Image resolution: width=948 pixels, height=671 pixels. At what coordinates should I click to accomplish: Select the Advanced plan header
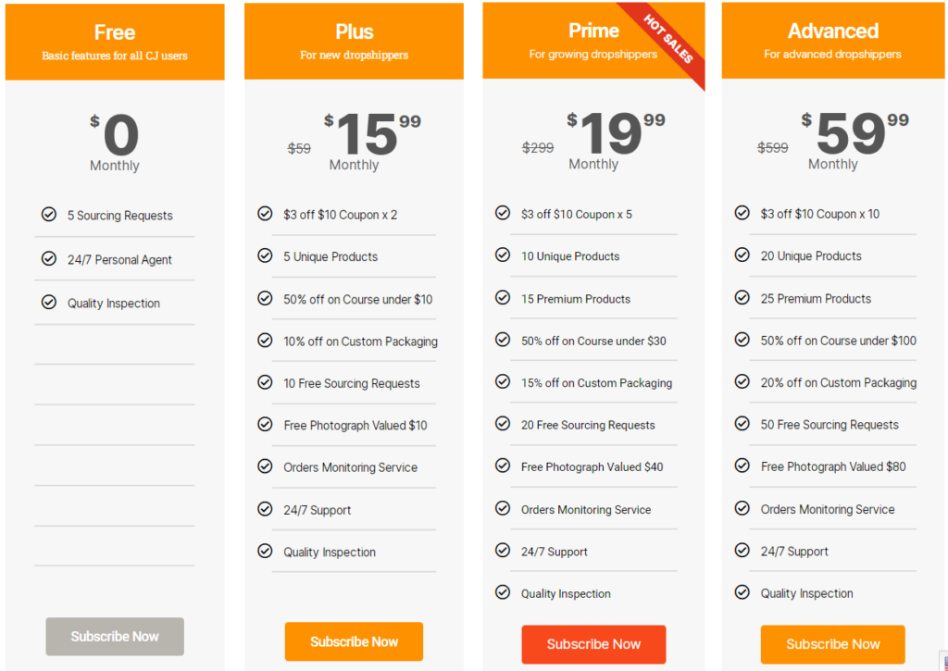(x=832, y=41)
